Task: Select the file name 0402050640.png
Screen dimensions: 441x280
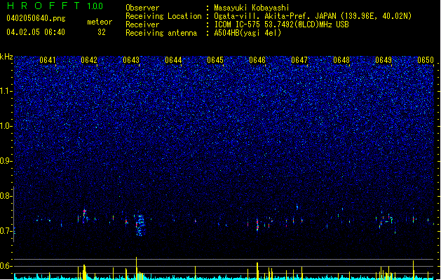Action: pyautogui.click(x=36, y=18)
